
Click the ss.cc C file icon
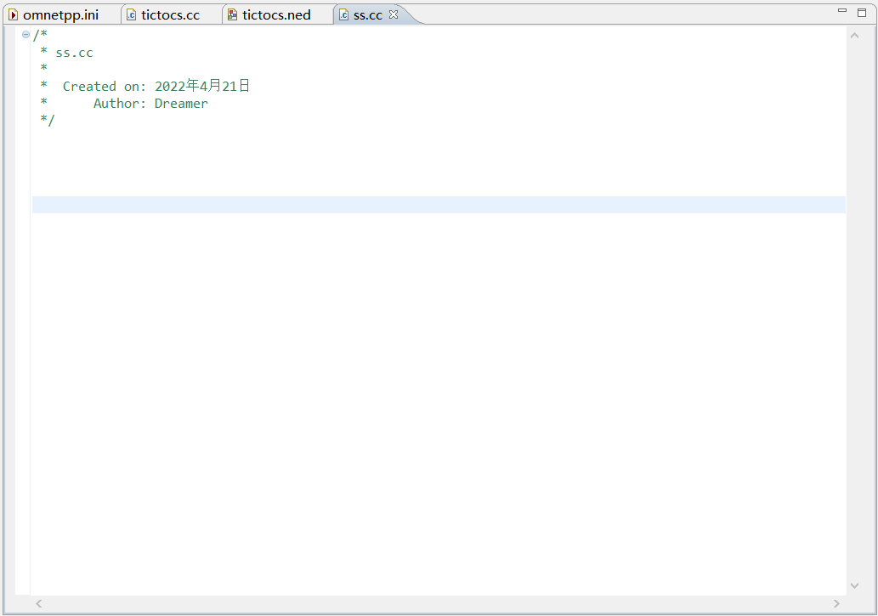[344, 15]
